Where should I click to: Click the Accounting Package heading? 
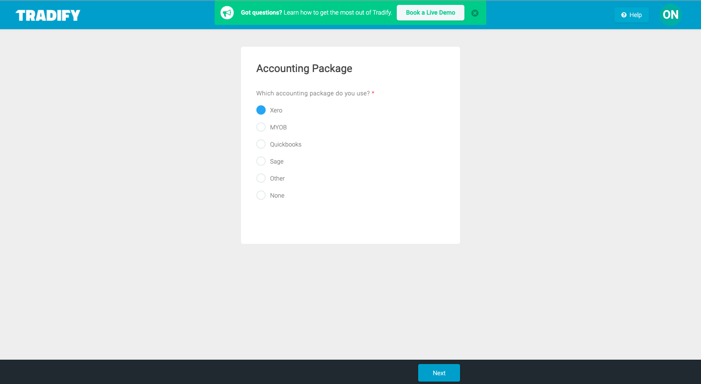(304, 69)
